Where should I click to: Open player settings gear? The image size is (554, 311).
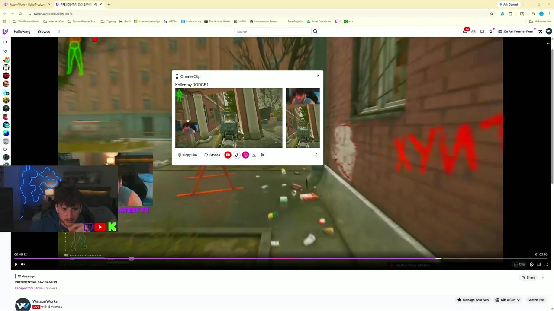531,264
